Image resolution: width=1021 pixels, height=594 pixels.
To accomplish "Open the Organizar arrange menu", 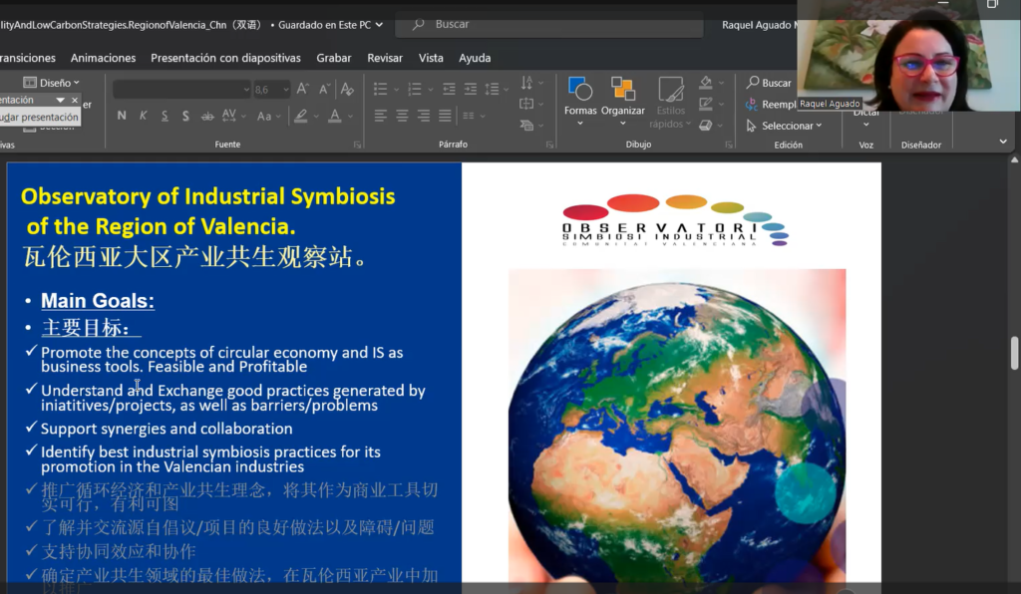I will 623,99.
